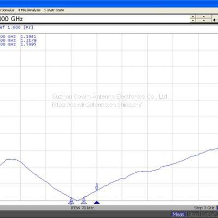The image size is (218, 218).
Task: Select marker 3 on the trace
Action: tap(97, 187)
